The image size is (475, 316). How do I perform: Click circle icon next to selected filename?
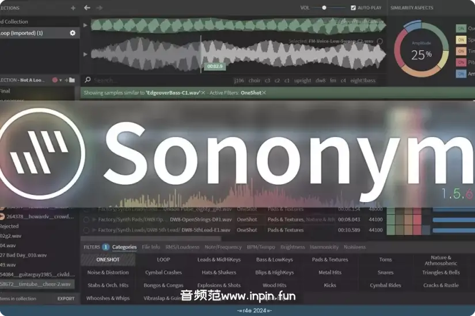pos(379,41)
